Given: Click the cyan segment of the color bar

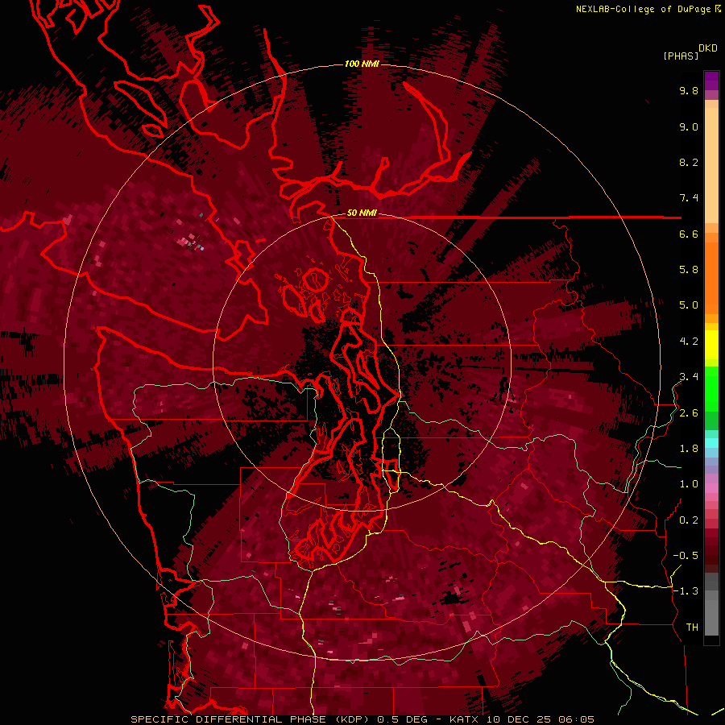Looking at the screenshot, I should pyautogui.click(x=711, y=442).
